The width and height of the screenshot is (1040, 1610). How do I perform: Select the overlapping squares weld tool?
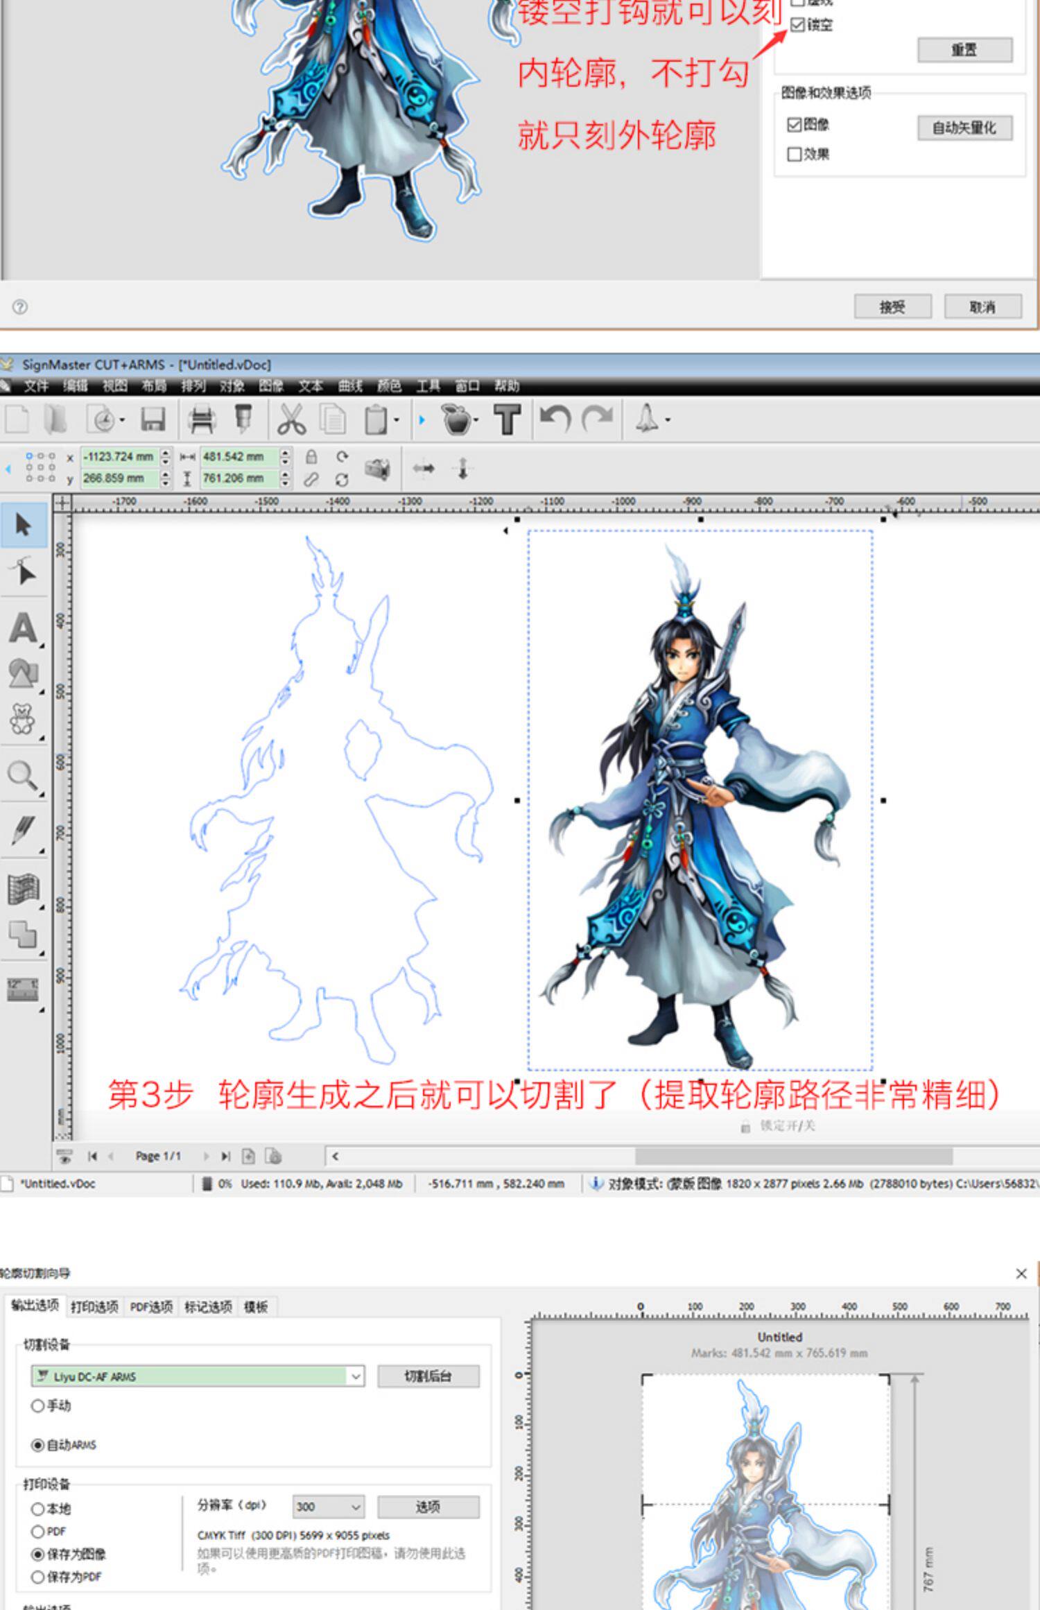coord(24,935)
